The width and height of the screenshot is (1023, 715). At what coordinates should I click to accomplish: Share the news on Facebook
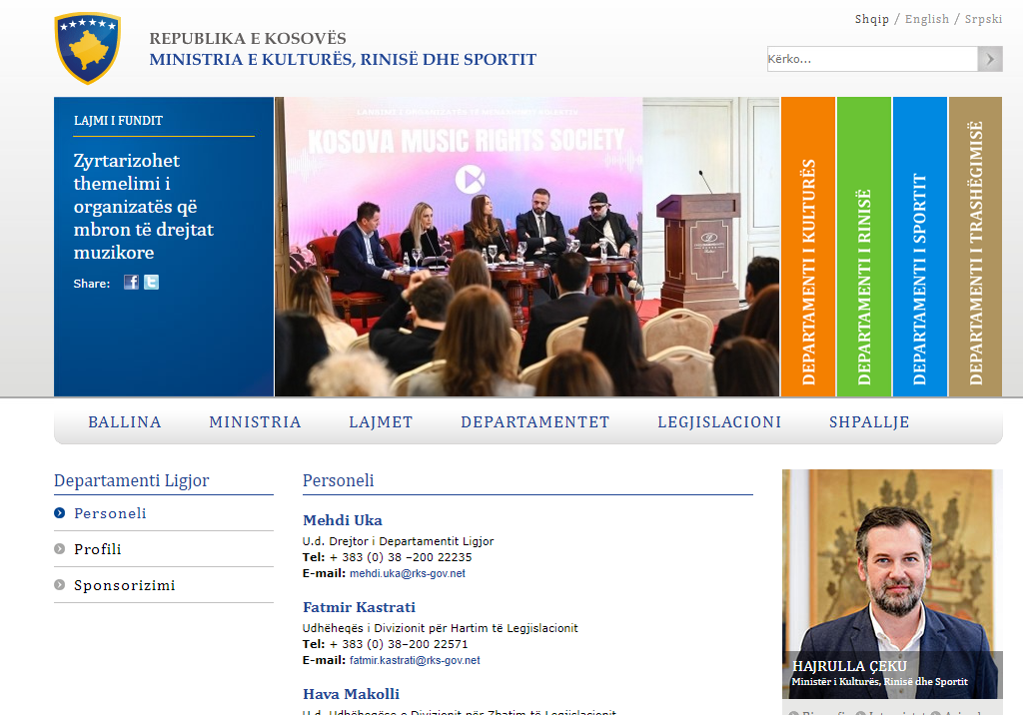pos(131,283)
